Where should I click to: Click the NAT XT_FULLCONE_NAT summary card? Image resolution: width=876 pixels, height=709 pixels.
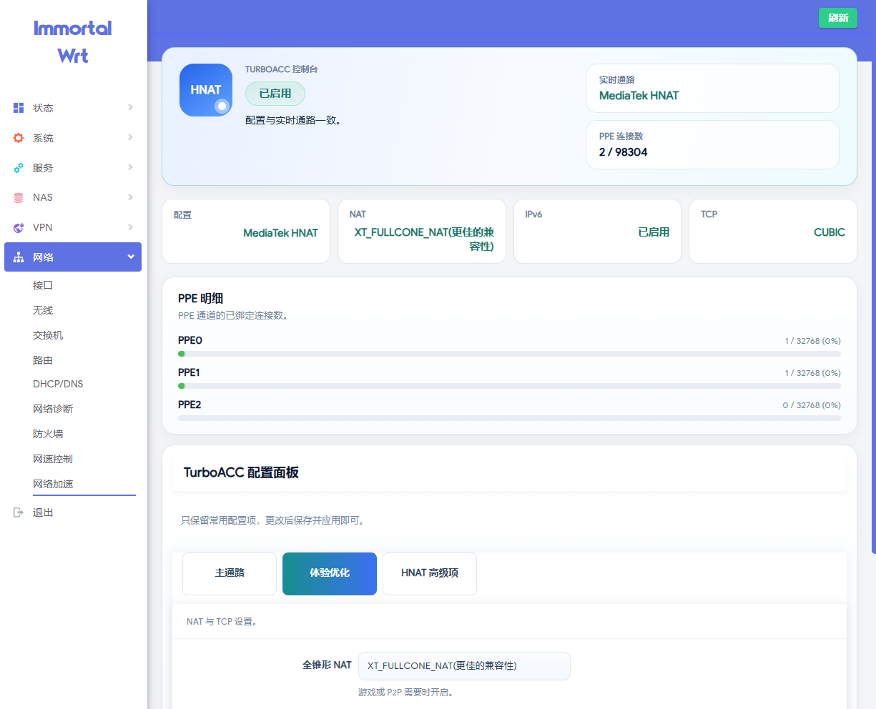click(x=422, y=232)
